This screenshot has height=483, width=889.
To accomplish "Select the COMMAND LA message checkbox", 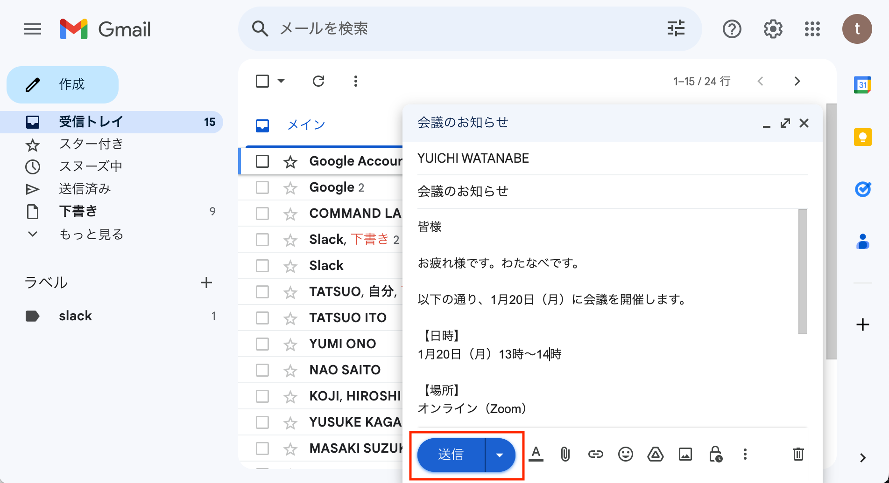I will tap(262, 214).
